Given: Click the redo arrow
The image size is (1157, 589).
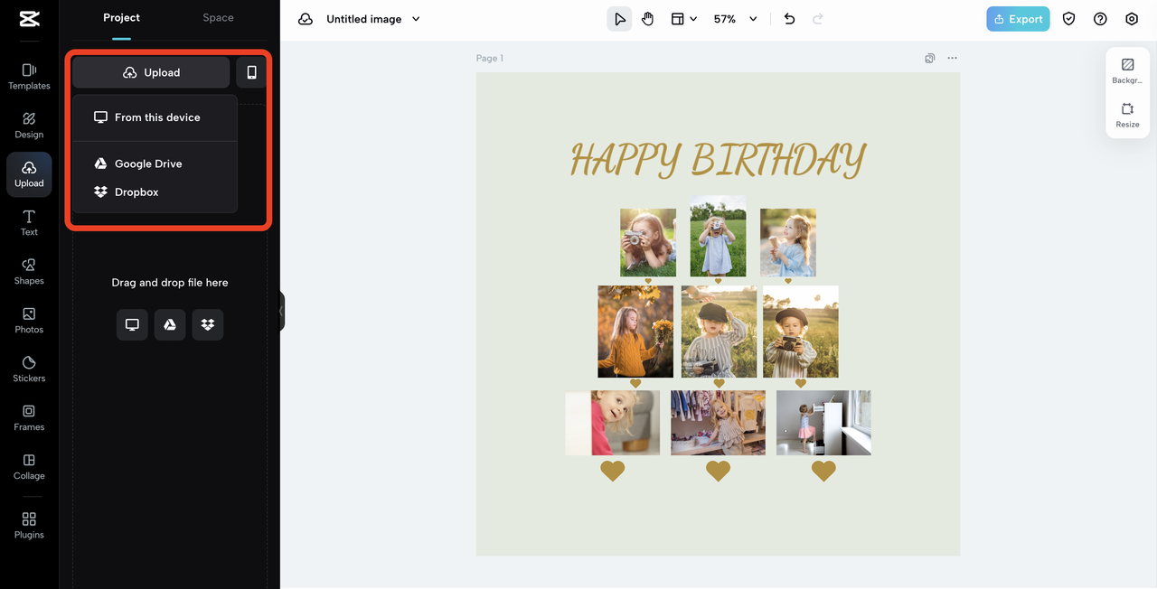Looking at the screenshot, I should [818, 19].
